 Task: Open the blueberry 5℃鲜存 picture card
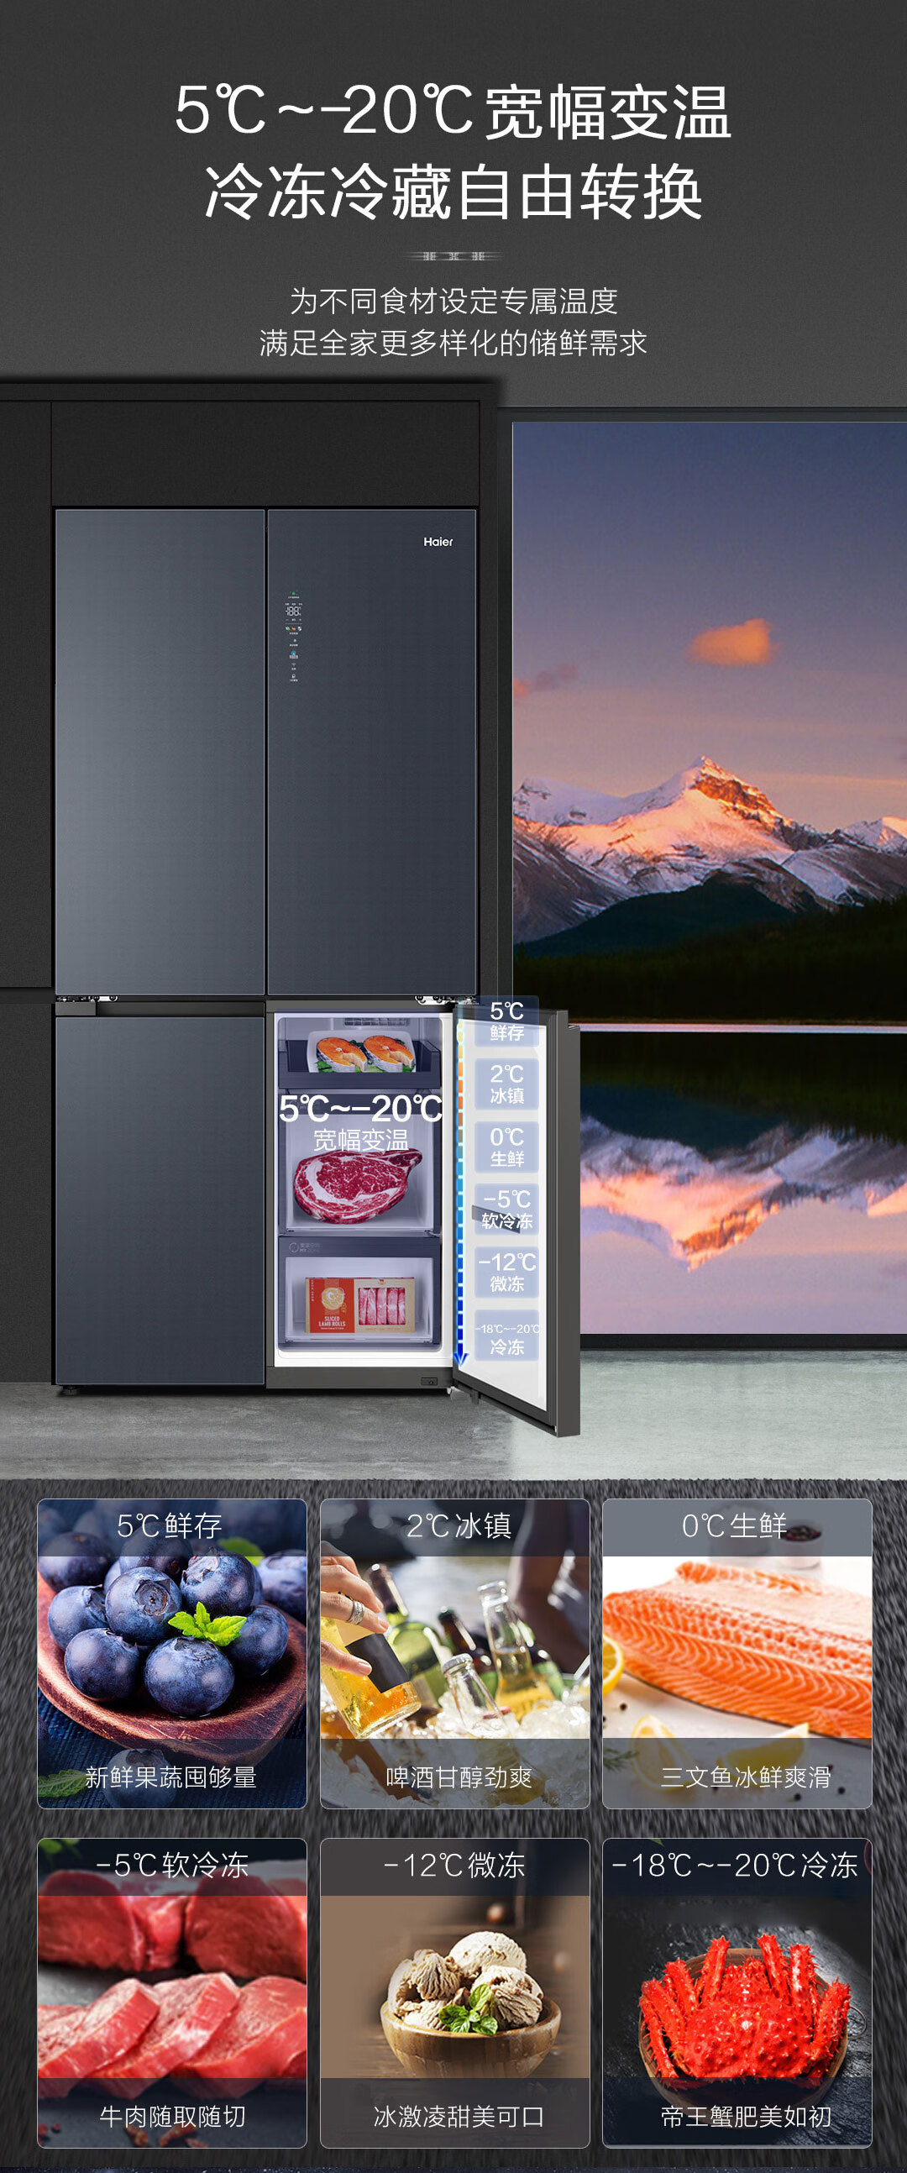click(172, 1651)
